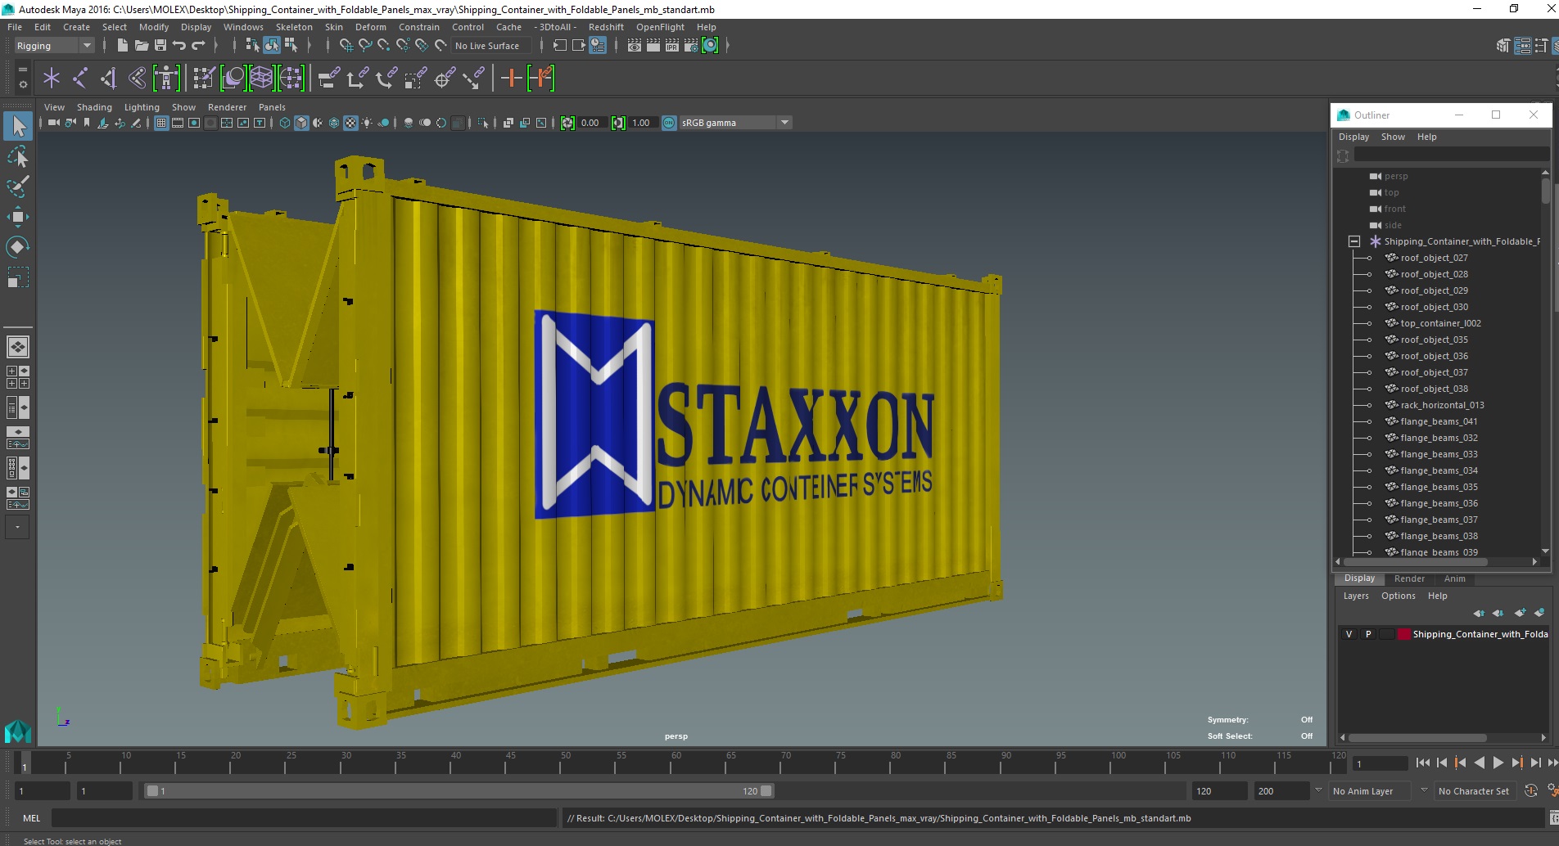Select the arrow Select tool in toolbox
Viewport: 1559px width, 846px height.
18,125
